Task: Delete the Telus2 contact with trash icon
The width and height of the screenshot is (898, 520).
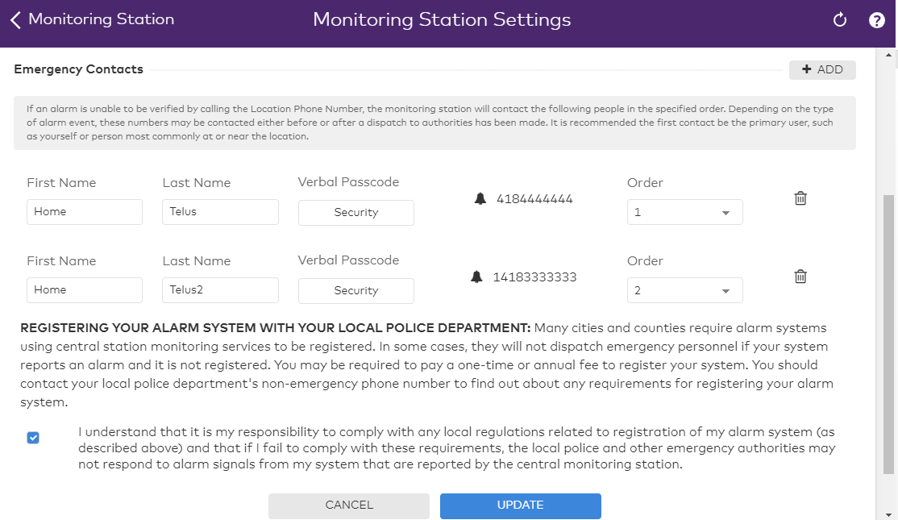Action: (x=800, y=277)
